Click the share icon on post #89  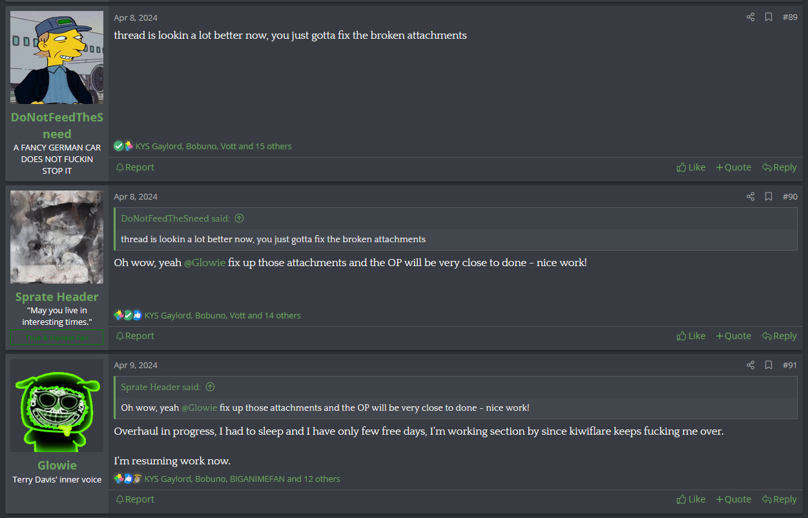pos(751,17)
